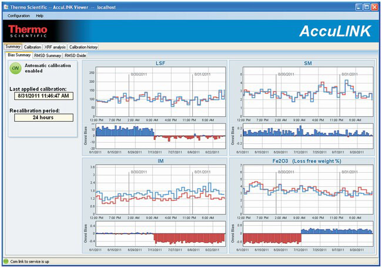Click the red Omni Bias bars in IM chart
The width and height of the screenshot is (382, 268).
(x=189, y=238)
